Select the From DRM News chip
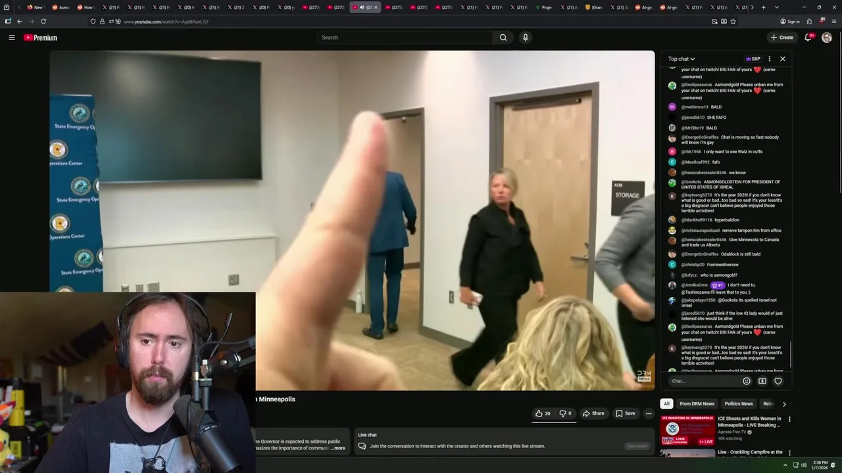The height and width of the screenshot is (473, 842). click(x=697, y=404)
